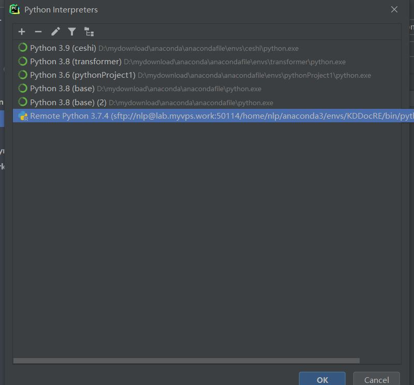Click the conda icon beside Python 3.8 (base) (2)

coord(23,102)
